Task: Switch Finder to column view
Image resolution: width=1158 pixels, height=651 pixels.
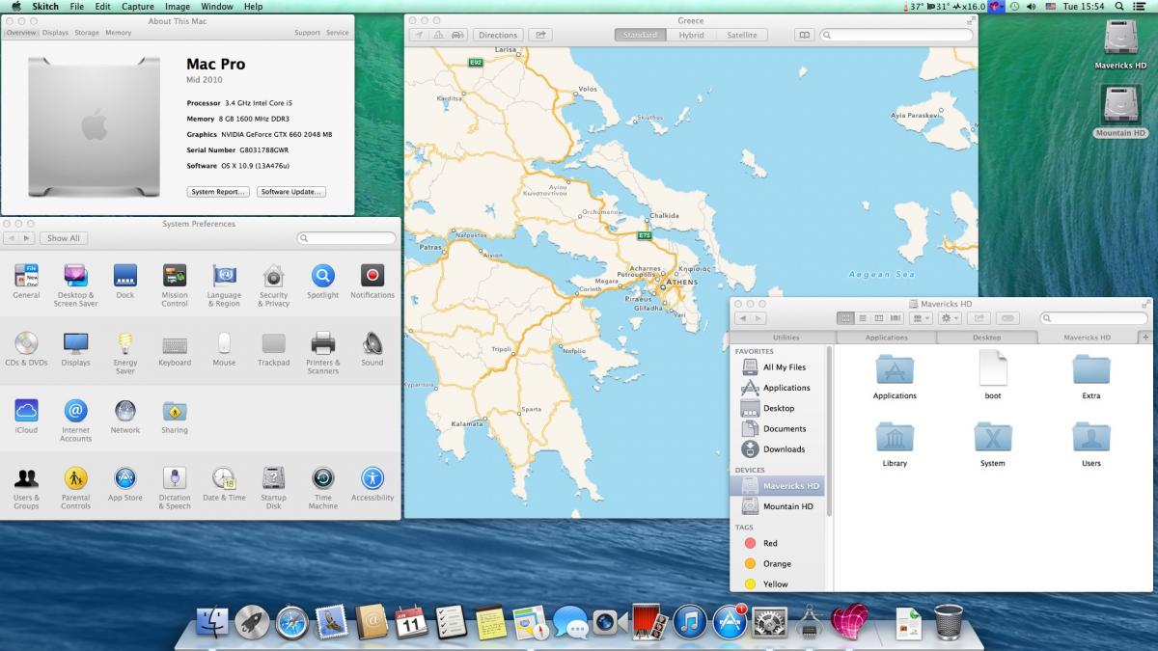Action: click(x=878, y=318)
